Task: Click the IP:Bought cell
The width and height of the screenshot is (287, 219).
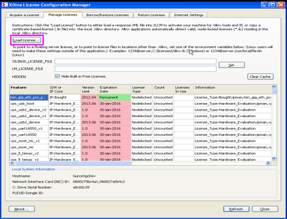Action: pos(64,97)
